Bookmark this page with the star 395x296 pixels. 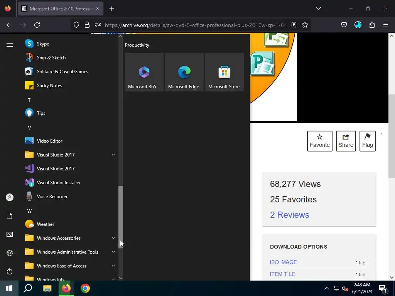[305, 25]
